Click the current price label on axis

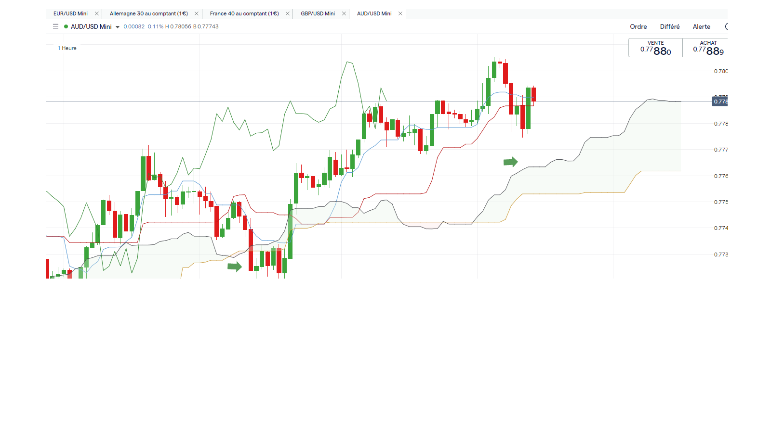[720, 102]
